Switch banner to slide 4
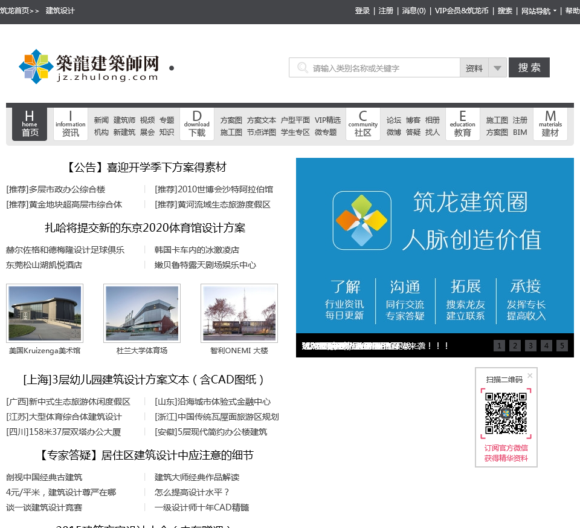The width and height of the screenshot is (580, 528). (546, 346)
